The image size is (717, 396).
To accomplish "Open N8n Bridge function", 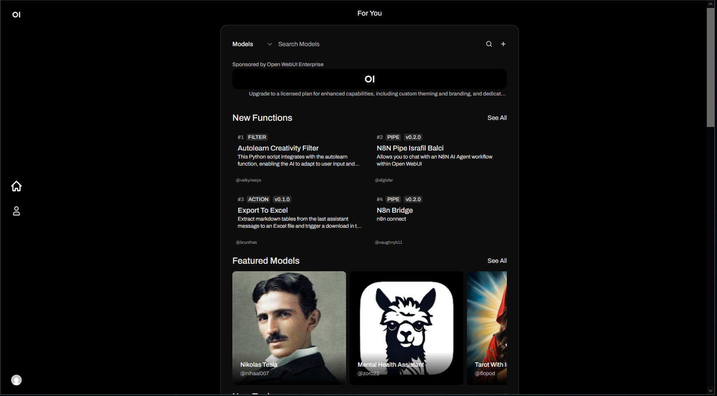I will [x=394, y=210].
